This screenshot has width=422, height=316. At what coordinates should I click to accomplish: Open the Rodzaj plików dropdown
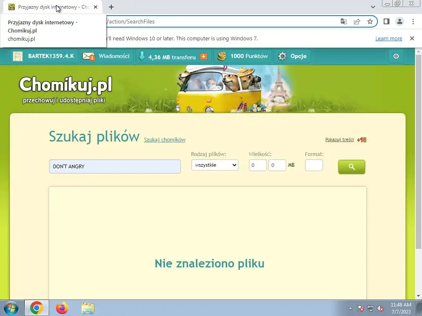pyautogui.click(x=215, y=165)
